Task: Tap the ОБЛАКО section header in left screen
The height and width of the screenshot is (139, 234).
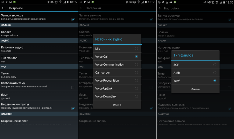Action: point(39,25)
